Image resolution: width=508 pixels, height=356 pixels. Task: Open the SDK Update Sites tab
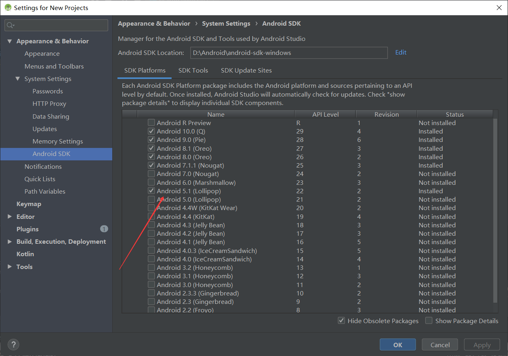tap(246, 71)
